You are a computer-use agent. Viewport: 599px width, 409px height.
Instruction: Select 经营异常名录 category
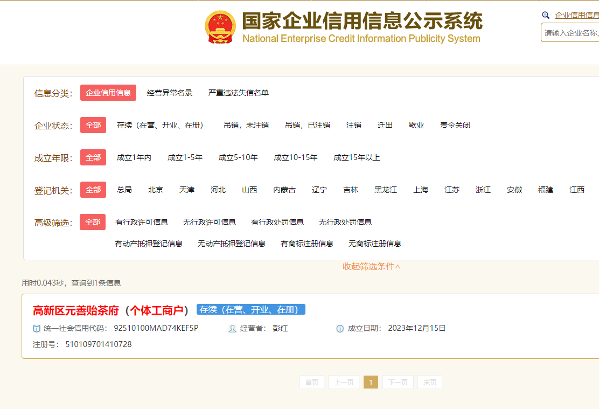point(170,93)
